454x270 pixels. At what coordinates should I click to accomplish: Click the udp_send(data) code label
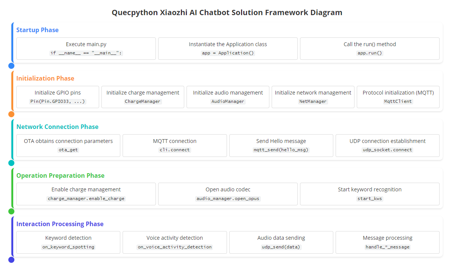pyautogui.click(x=281, y=247)
